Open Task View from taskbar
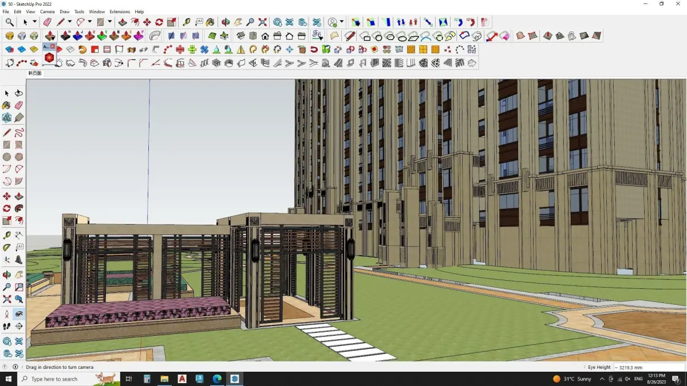Image resolution: width=687 pixels, height=386 pixels. [x=129, y=379]
